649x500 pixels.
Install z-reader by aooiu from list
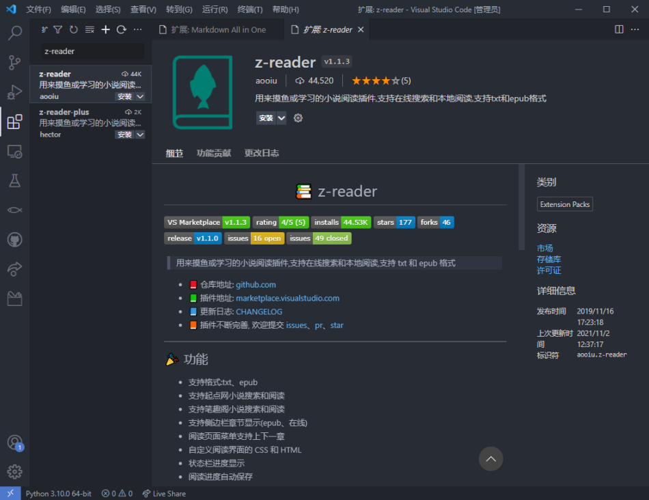(124, 96)
